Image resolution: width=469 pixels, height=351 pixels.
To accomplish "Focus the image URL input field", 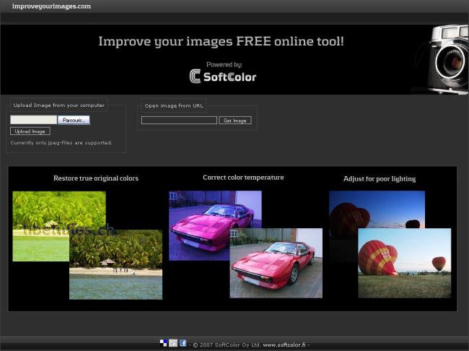I will click(x=179, y=121).
